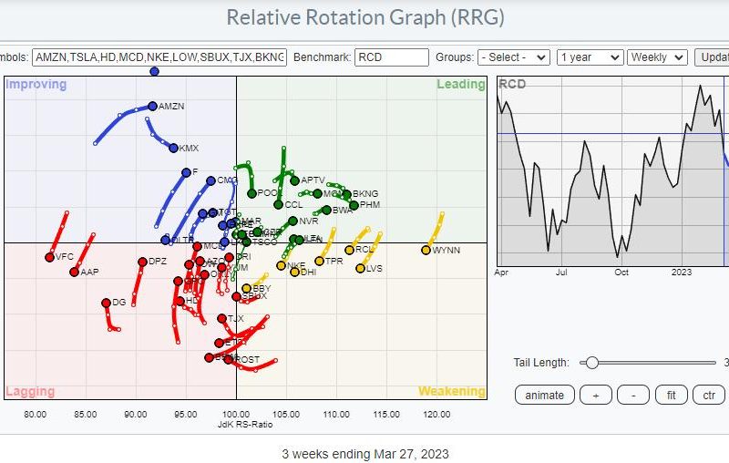The height and width of the screenshot is (463, 729).
Task: Select the NVR data point
Action: point(293,221)
